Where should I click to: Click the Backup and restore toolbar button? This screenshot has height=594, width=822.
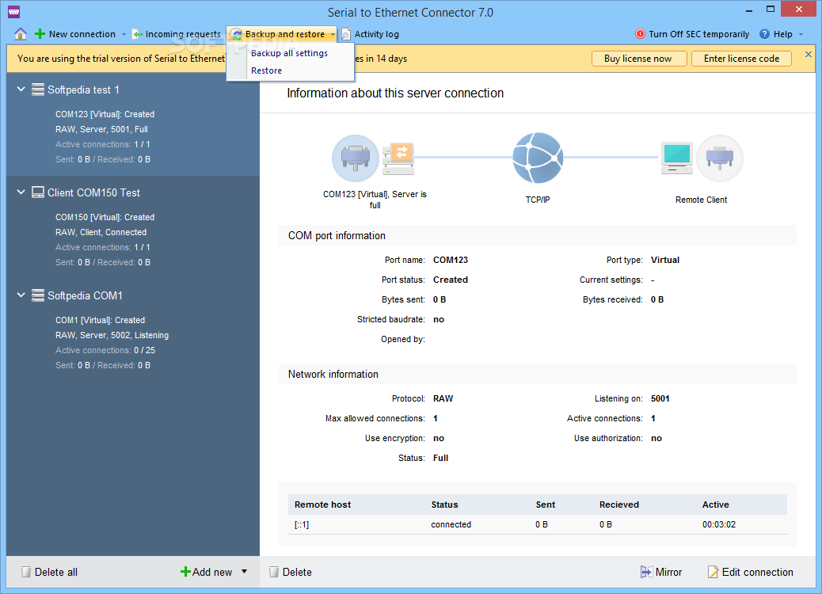coord(282,34)
